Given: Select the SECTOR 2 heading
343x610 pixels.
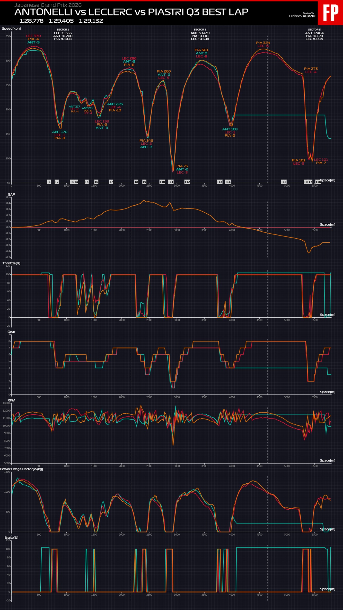Looking at the screenshot, I should coord(200,30).
